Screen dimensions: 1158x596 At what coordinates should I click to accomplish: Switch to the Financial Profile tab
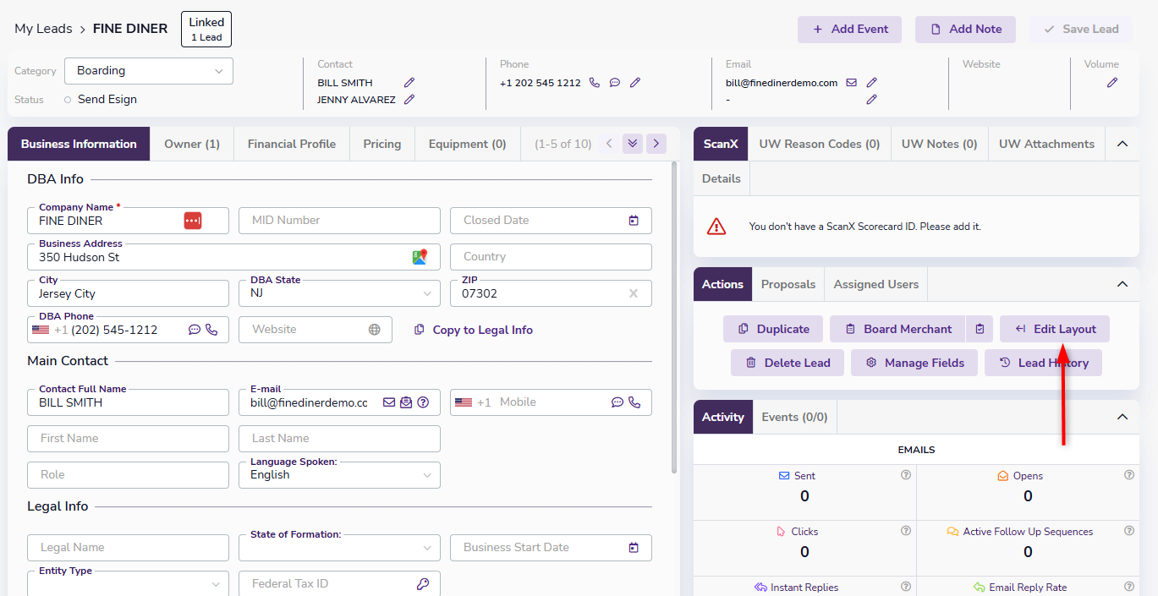tap(292, 144)
